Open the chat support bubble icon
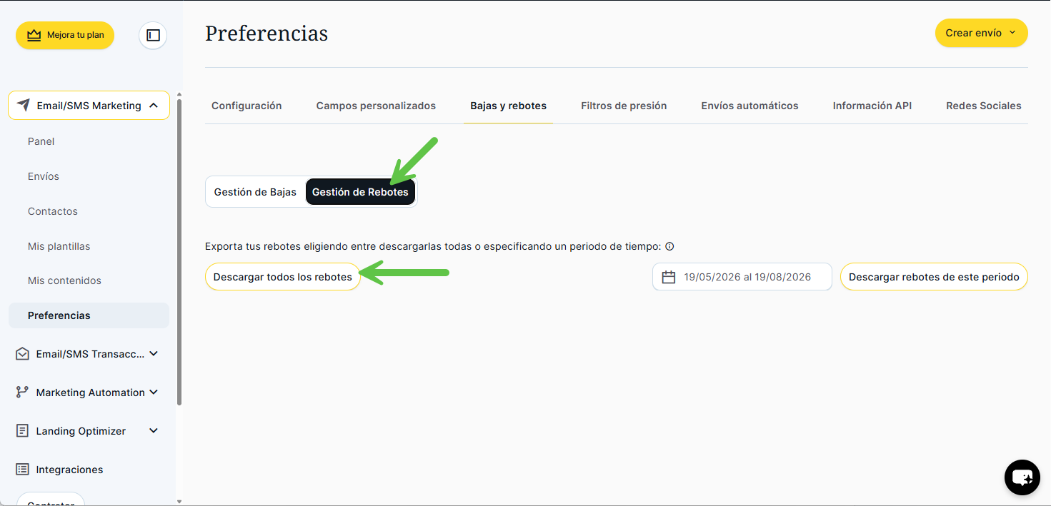 [1022, 477]
